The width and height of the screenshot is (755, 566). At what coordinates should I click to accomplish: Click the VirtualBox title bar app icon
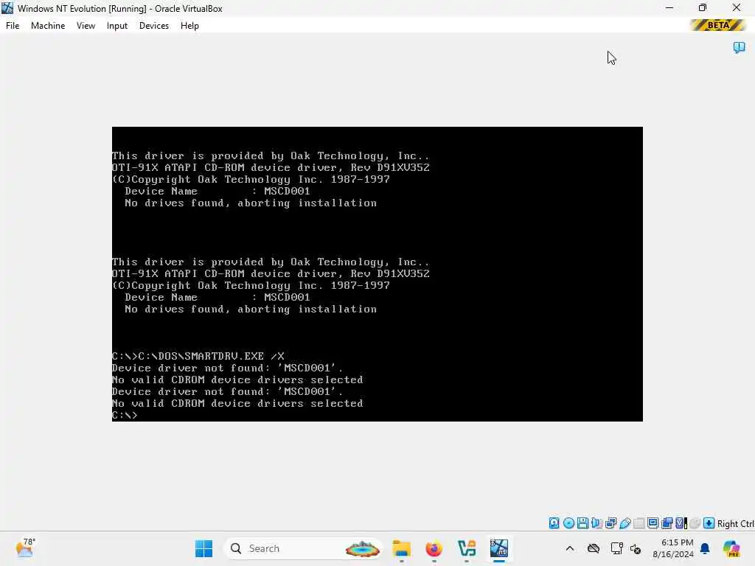point(7,8)
